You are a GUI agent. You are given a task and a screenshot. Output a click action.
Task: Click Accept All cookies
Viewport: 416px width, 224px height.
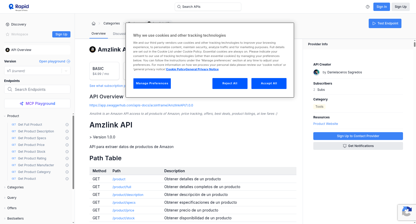tap(269, 84)
